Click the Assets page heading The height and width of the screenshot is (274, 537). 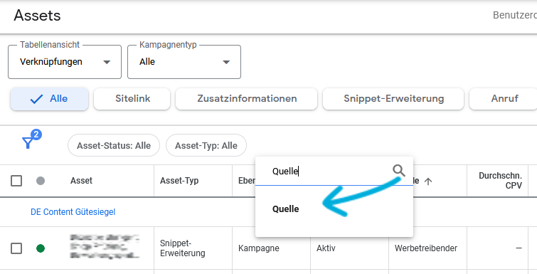click(x=37, y=16)
